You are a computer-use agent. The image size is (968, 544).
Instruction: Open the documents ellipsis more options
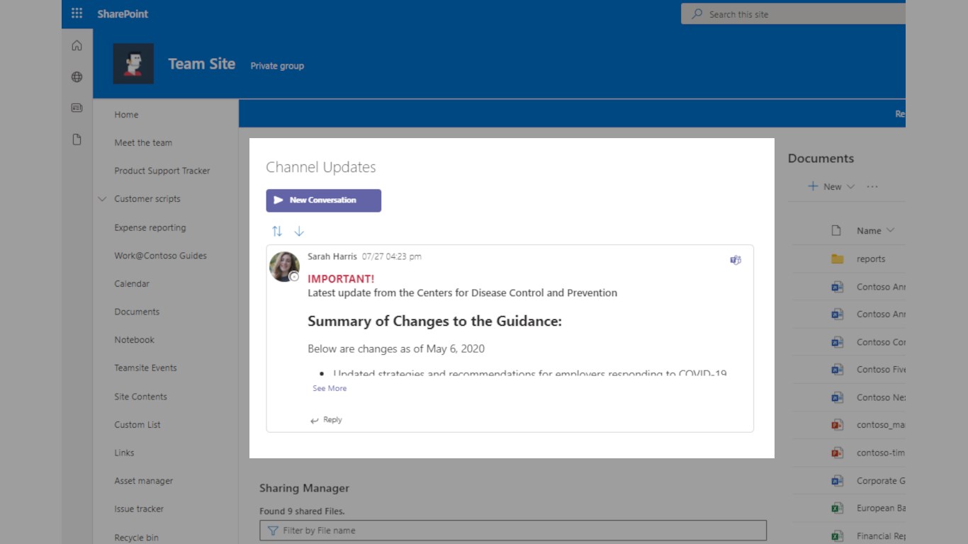point(872,187)
